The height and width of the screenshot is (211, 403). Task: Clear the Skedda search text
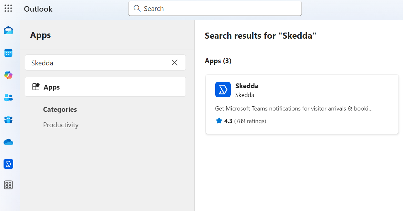[x=175, y=62]
